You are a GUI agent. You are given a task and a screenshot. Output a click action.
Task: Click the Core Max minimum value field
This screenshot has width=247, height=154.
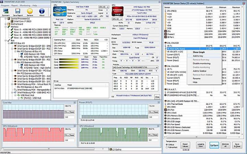[x=69, y=117]
